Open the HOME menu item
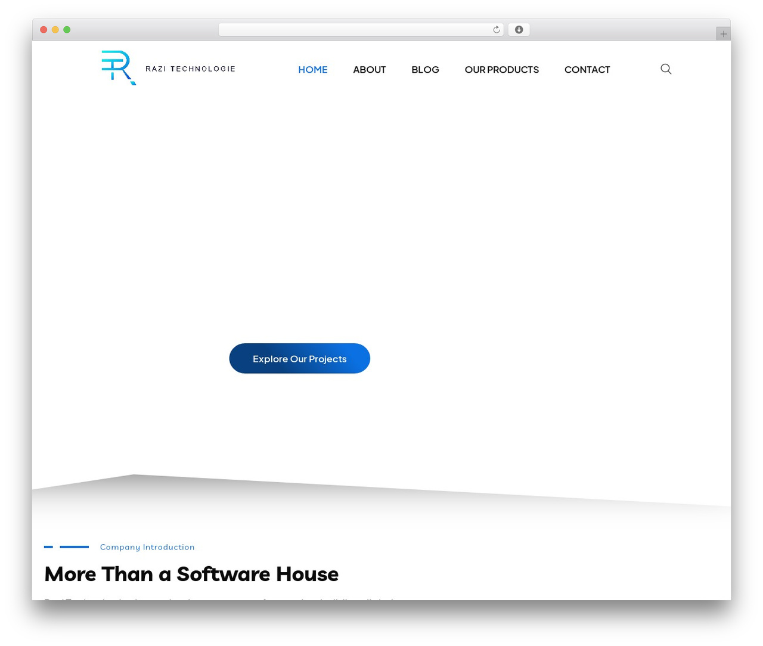This screenshot has height=646, width=763. tap(313, 70)
